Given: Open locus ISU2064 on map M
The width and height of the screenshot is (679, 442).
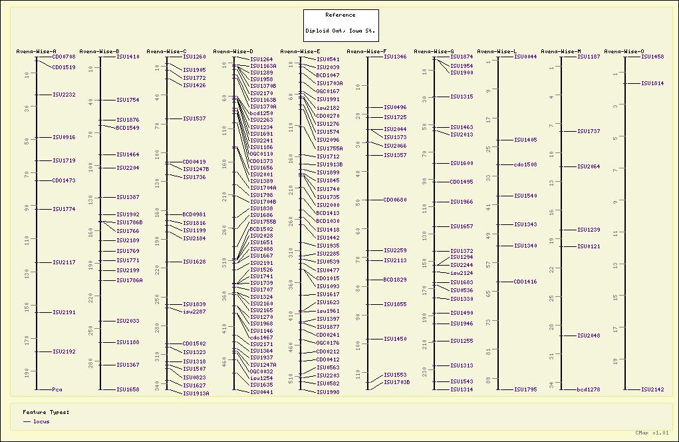Looking at the screenshot, I should (x=589, y=166).
